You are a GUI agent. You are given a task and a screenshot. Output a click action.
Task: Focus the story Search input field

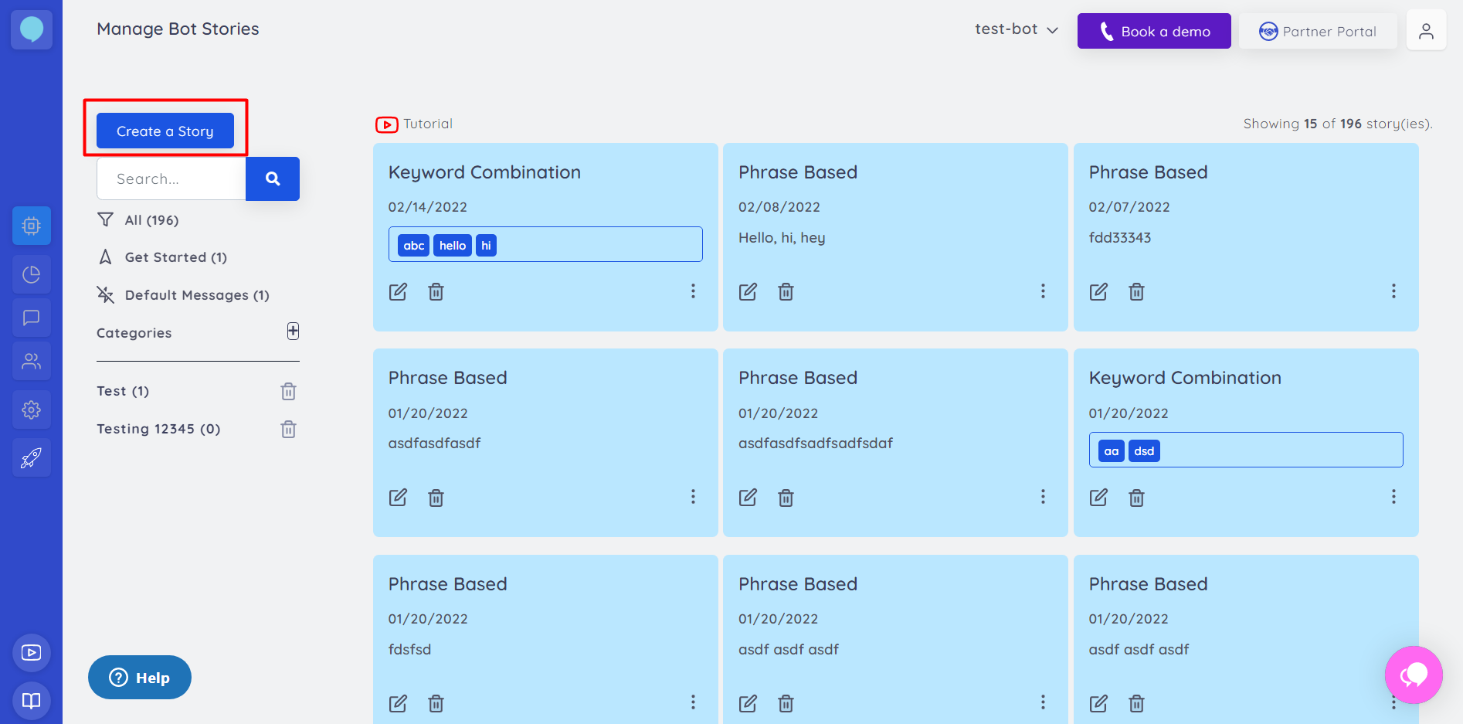171,179
